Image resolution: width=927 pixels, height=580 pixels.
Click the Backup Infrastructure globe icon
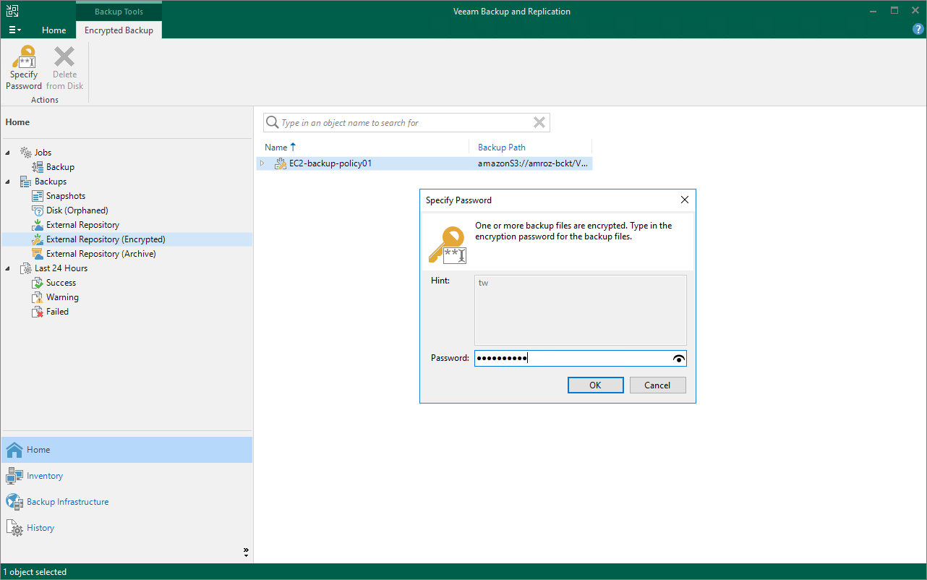14,502
